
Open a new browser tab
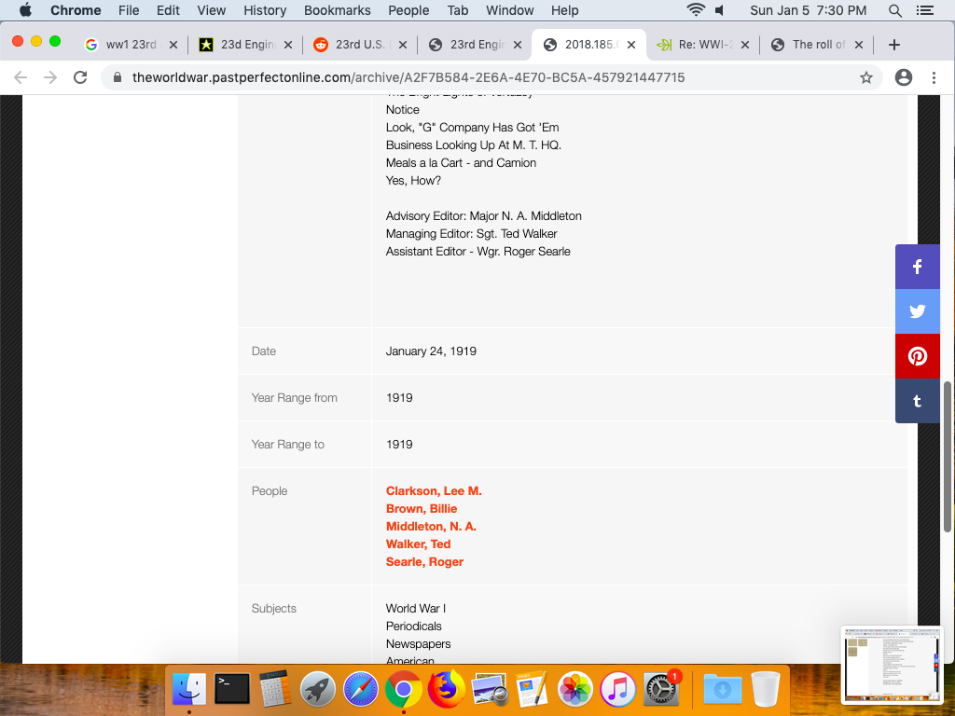point(893,45)
